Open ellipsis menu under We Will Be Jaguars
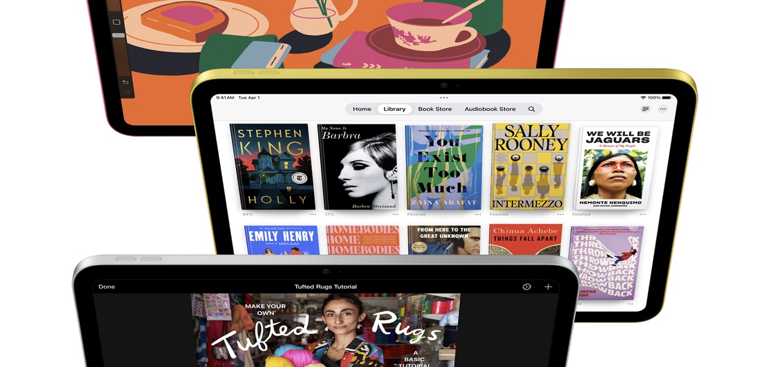The height and width of the screenshot is (367, 766). pos(642,214)
